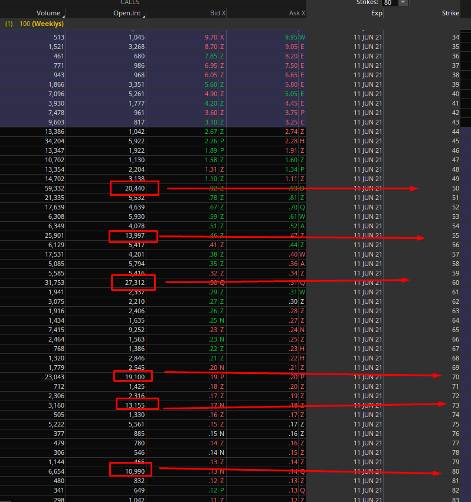Click open interest 2,846 at strike 68
471x502 pixels.
pos(136,359)
